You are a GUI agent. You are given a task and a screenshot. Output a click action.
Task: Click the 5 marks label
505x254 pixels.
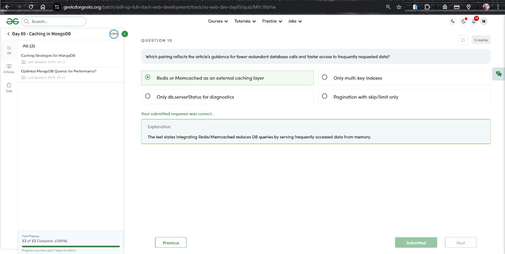pyautogui.click(x=481, y=40)
